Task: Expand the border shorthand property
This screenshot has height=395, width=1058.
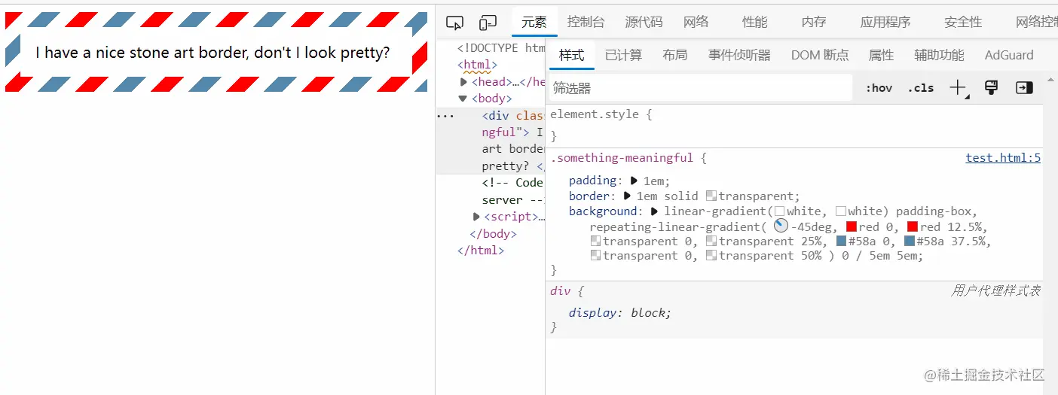Action: pos(627,196)
